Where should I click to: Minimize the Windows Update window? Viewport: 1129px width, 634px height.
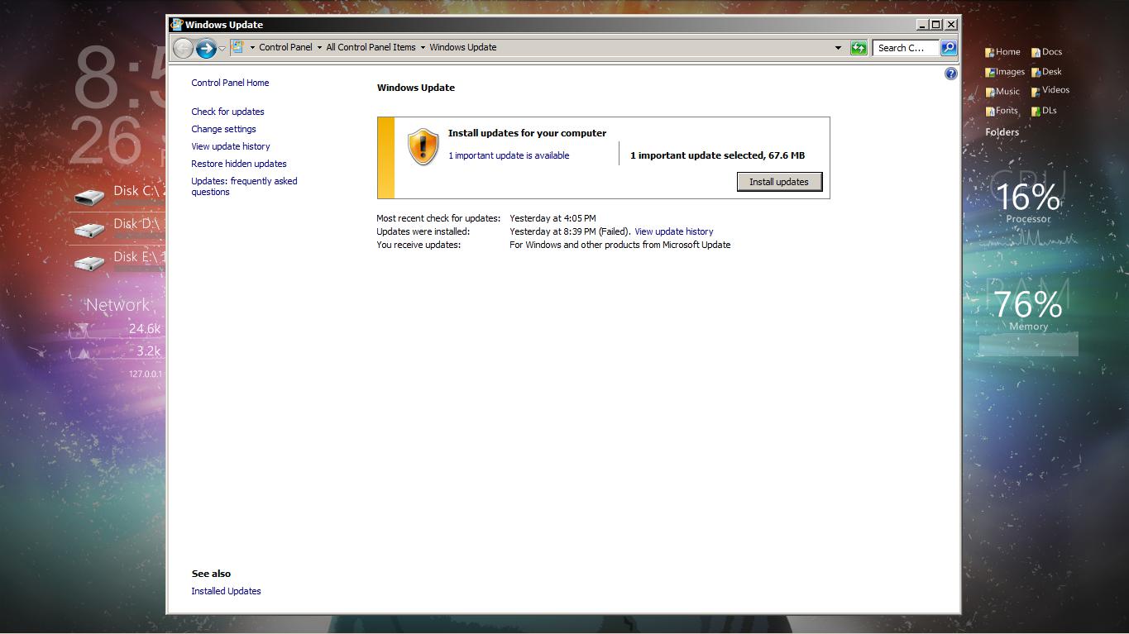922,25
